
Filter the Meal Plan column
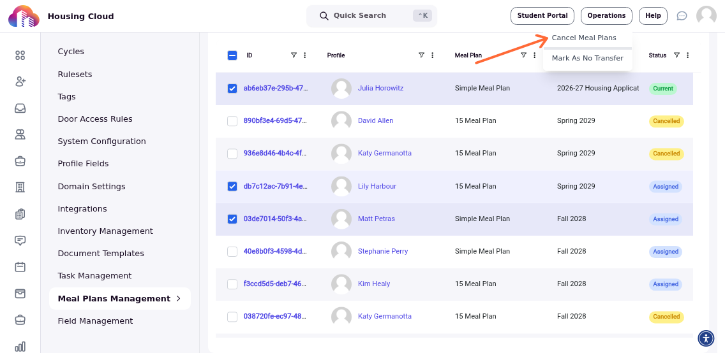click(x=523, y=55)
